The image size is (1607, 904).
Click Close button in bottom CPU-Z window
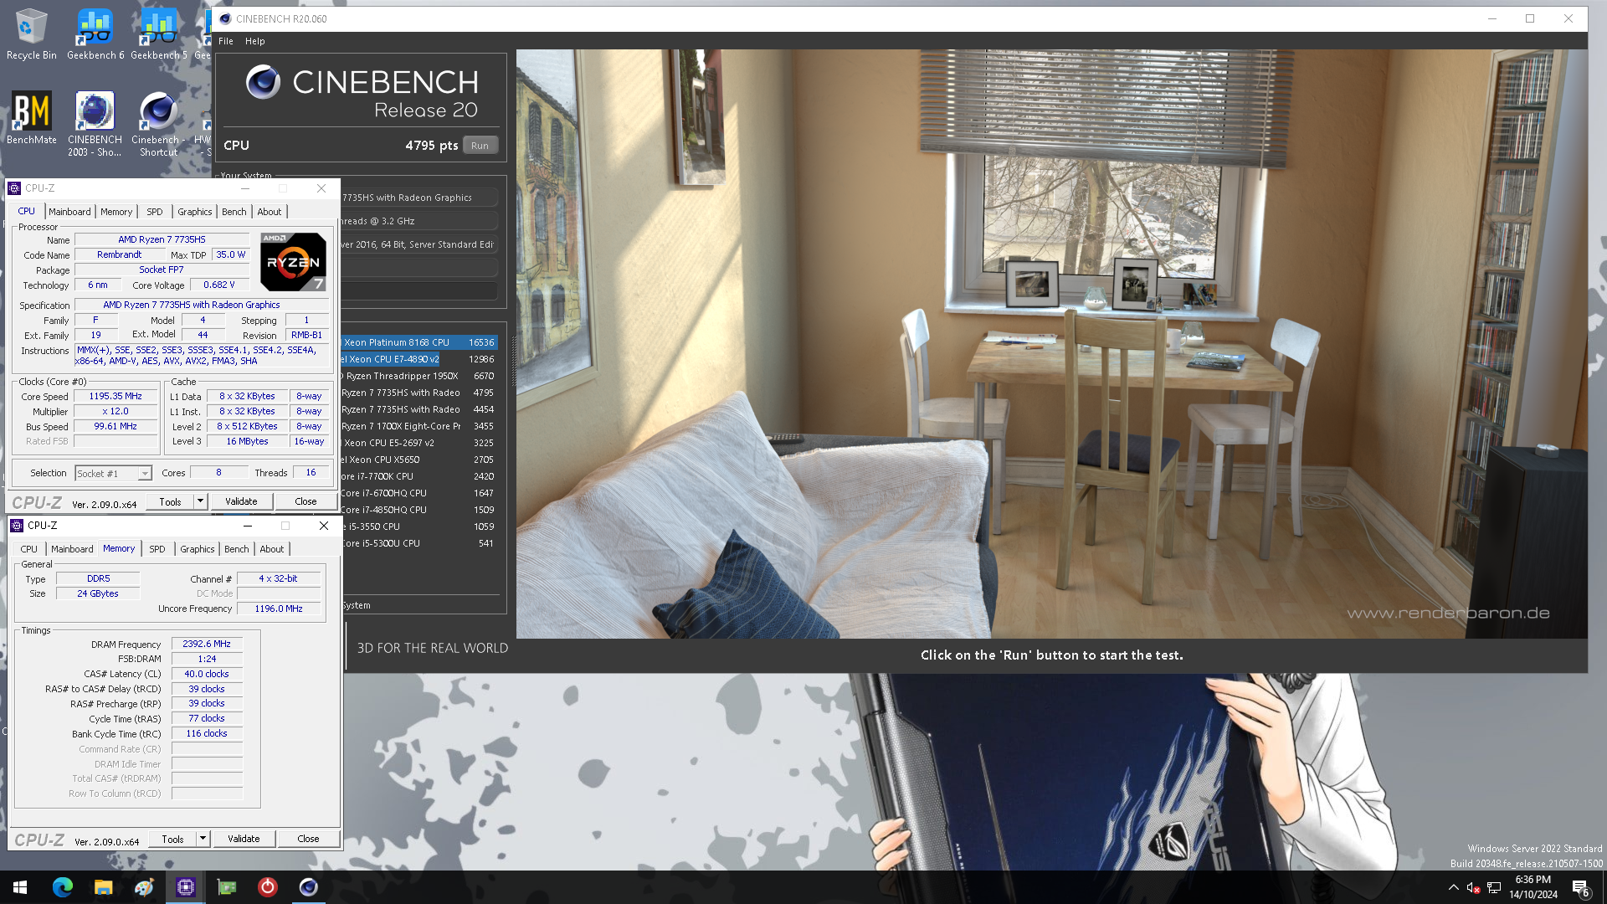(308, 839)
